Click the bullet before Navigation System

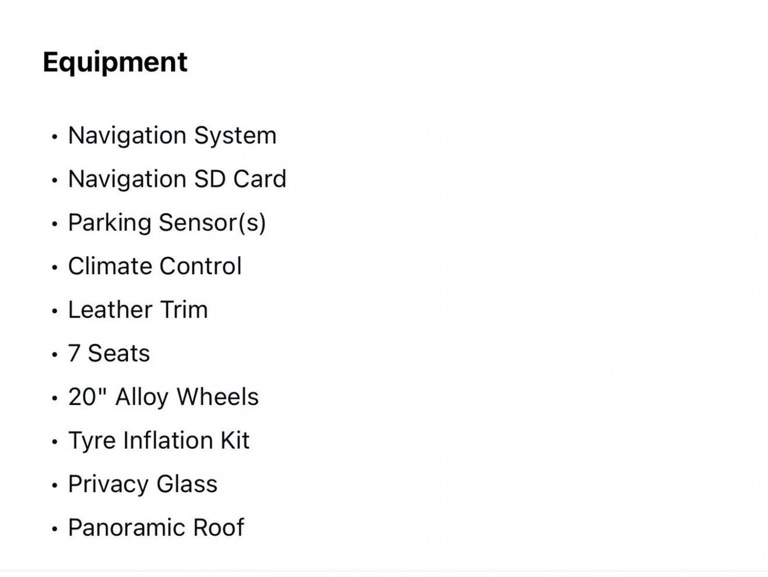pyautogui.click(x=54, y=137)
